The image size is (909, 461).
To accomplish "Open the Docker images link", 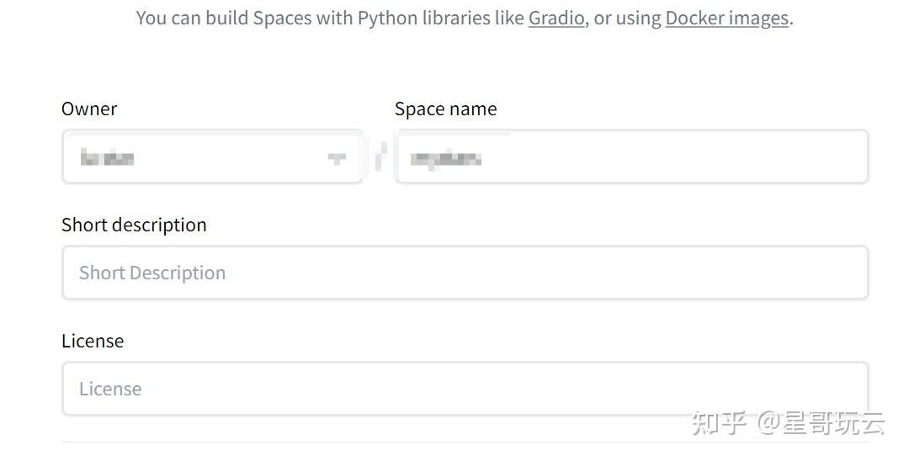I will coord(726,18).
